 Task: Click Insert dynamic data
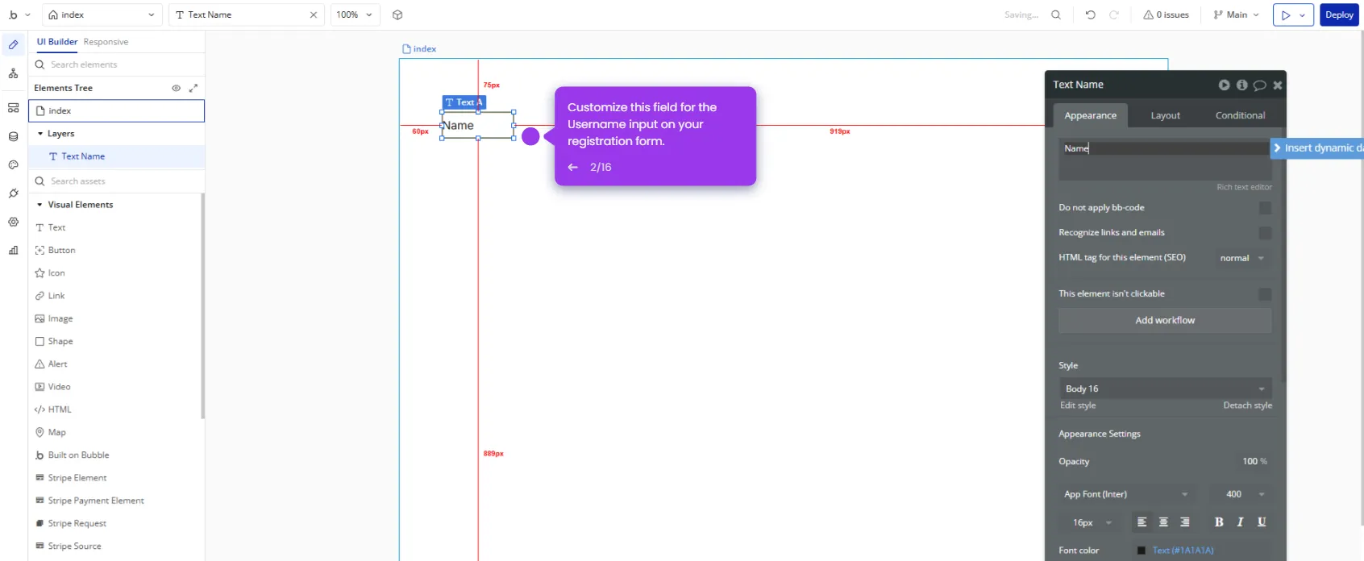(1318, 148)
